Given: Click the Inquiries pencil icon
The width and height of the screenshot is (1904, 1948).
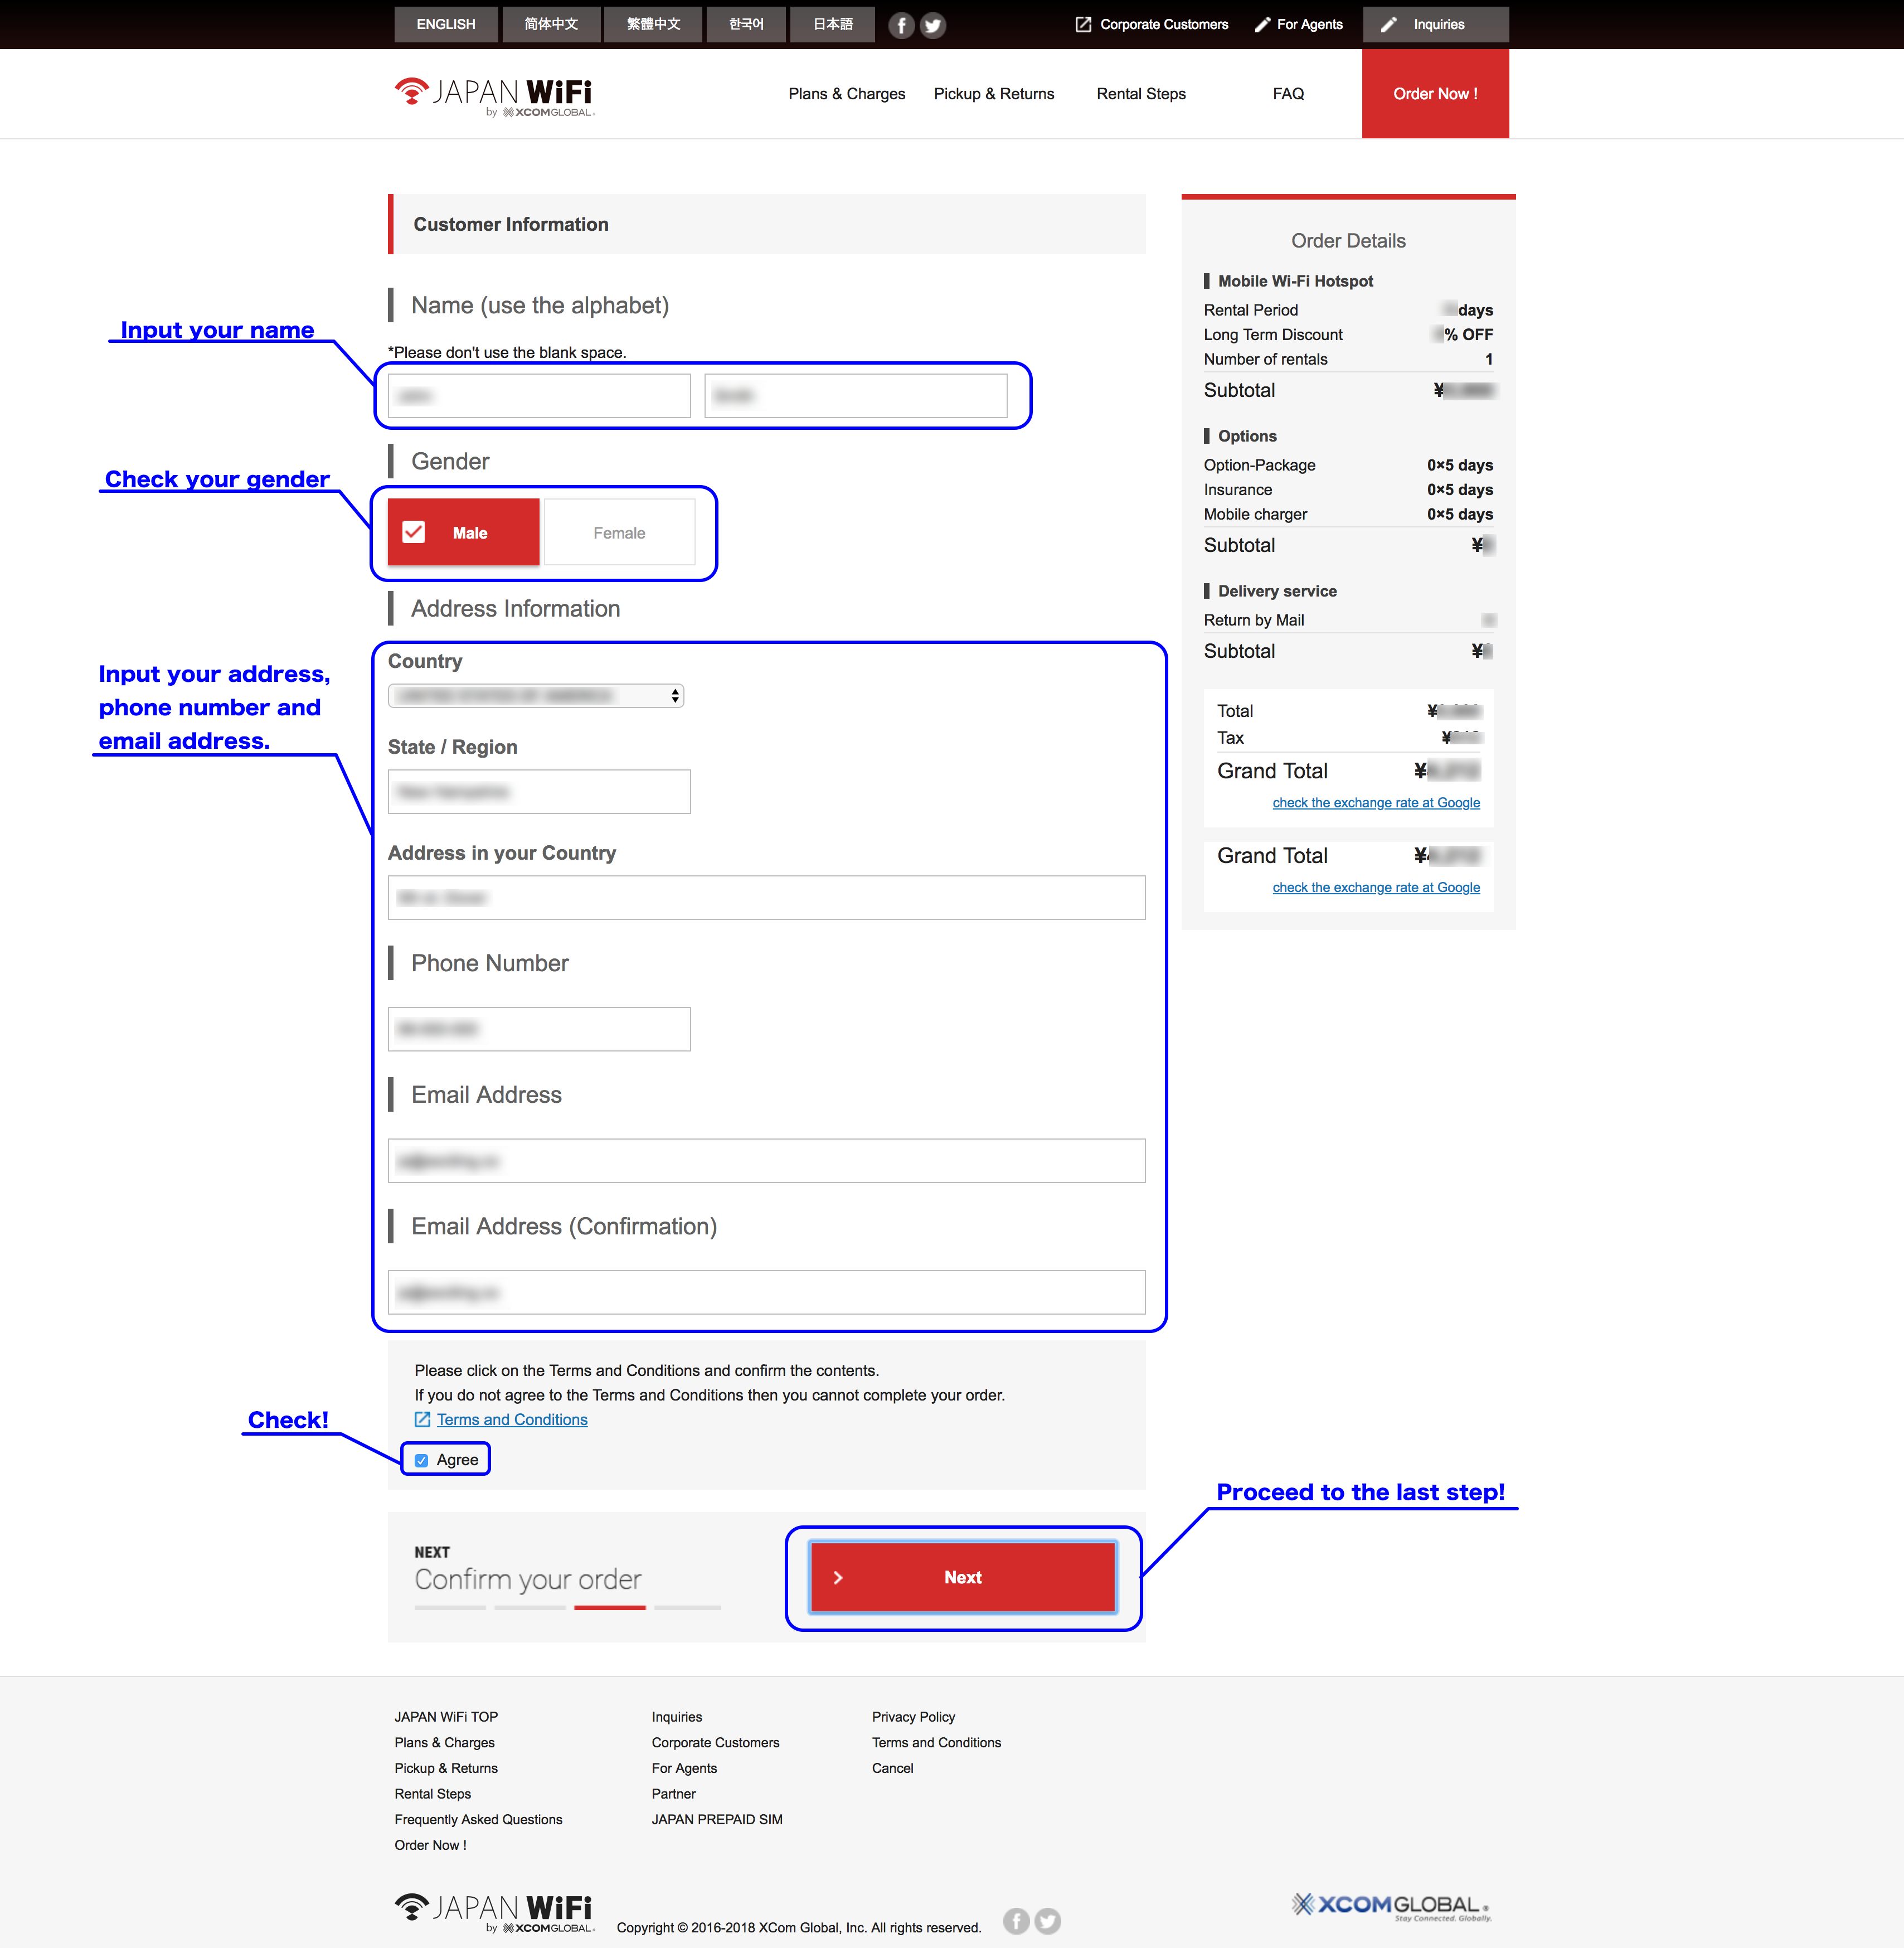Looking at the screenshot, I should pyautogui.click(x=1389, y=25).
